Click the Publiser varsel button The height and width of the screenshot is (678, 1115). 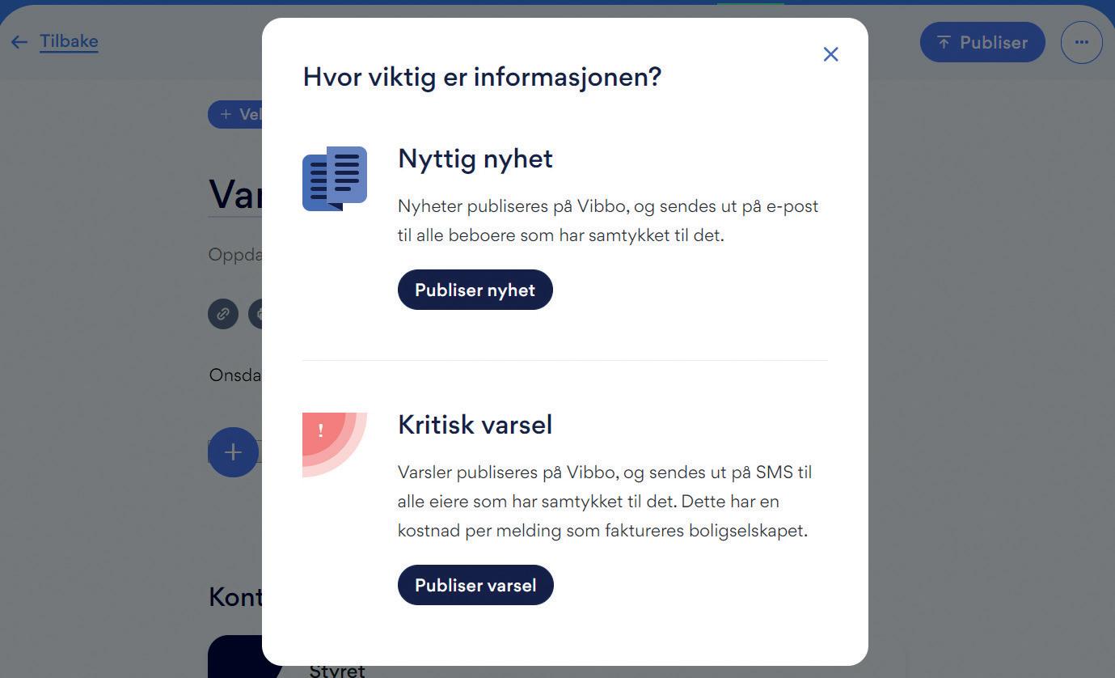pos(475,585)
